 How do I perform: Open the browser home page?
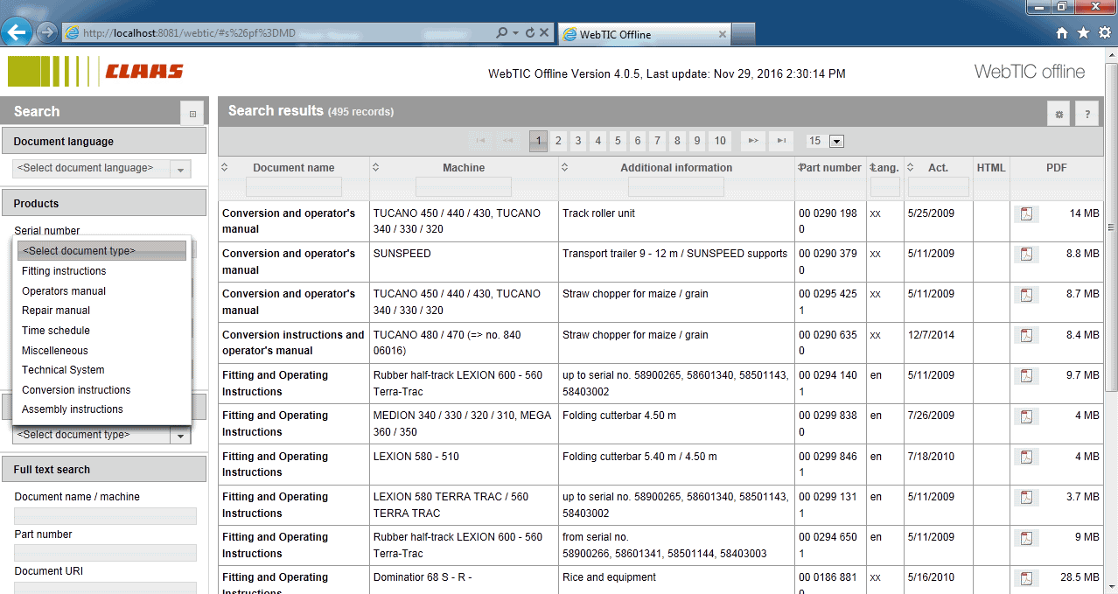[x=1062, y=33]
